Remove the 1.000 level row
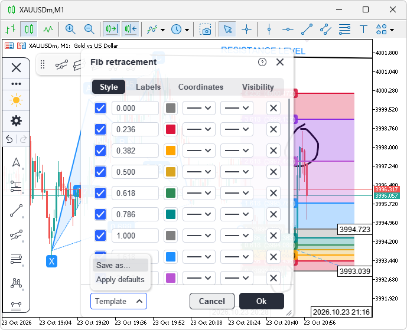This screenshot has height=330, width=407. [x=273, y=236]
